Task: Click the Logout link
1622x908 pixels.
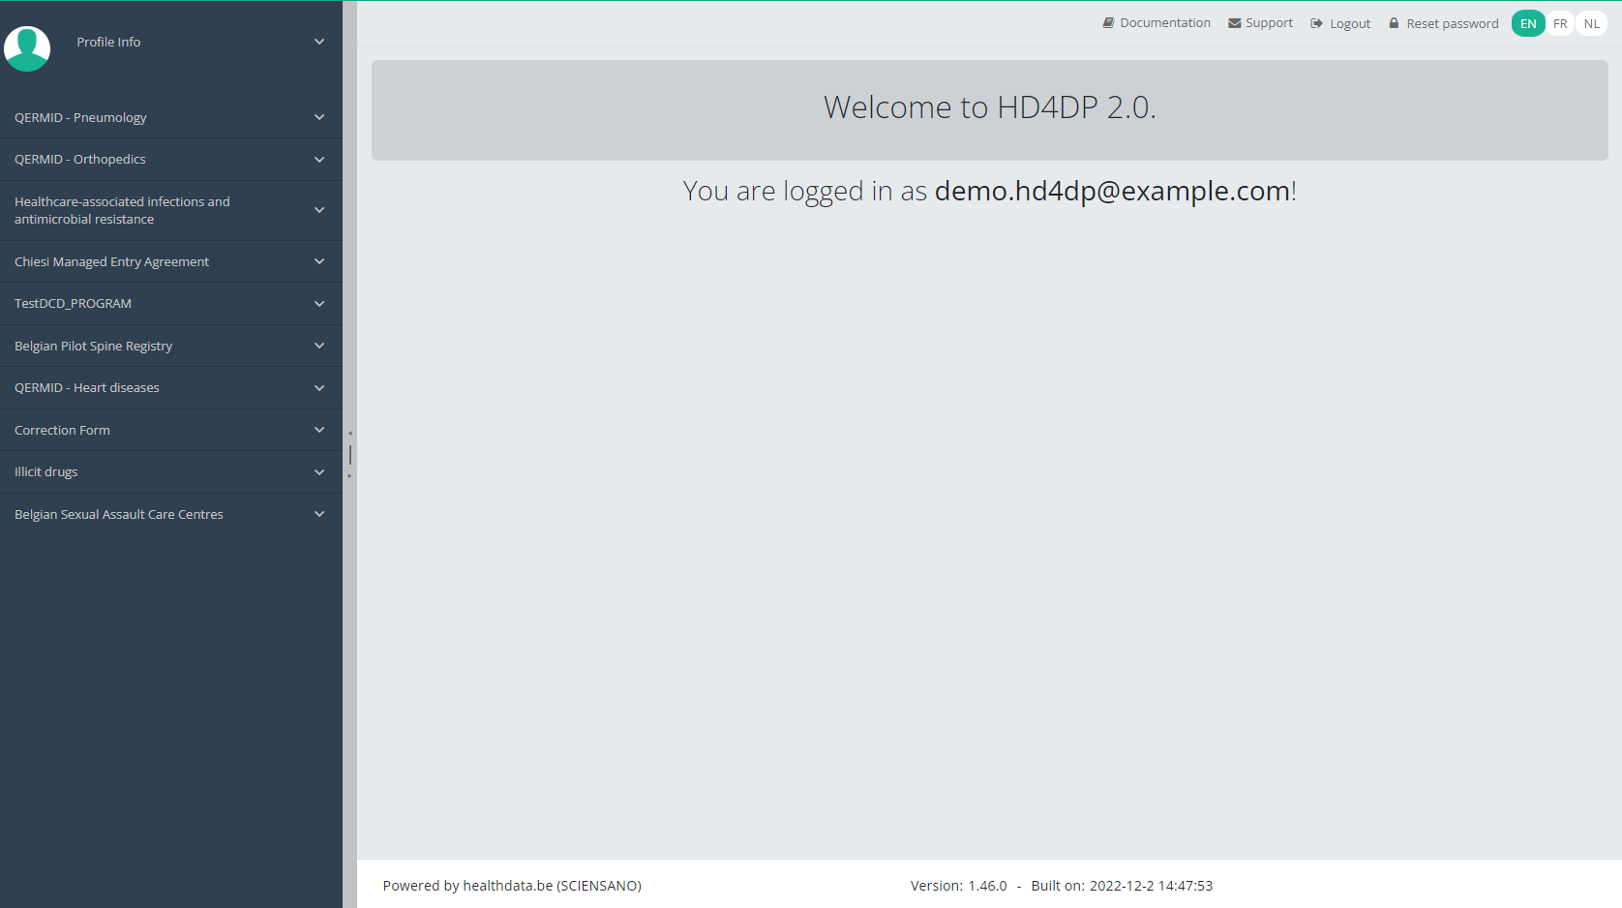Action: (1349, 24)
